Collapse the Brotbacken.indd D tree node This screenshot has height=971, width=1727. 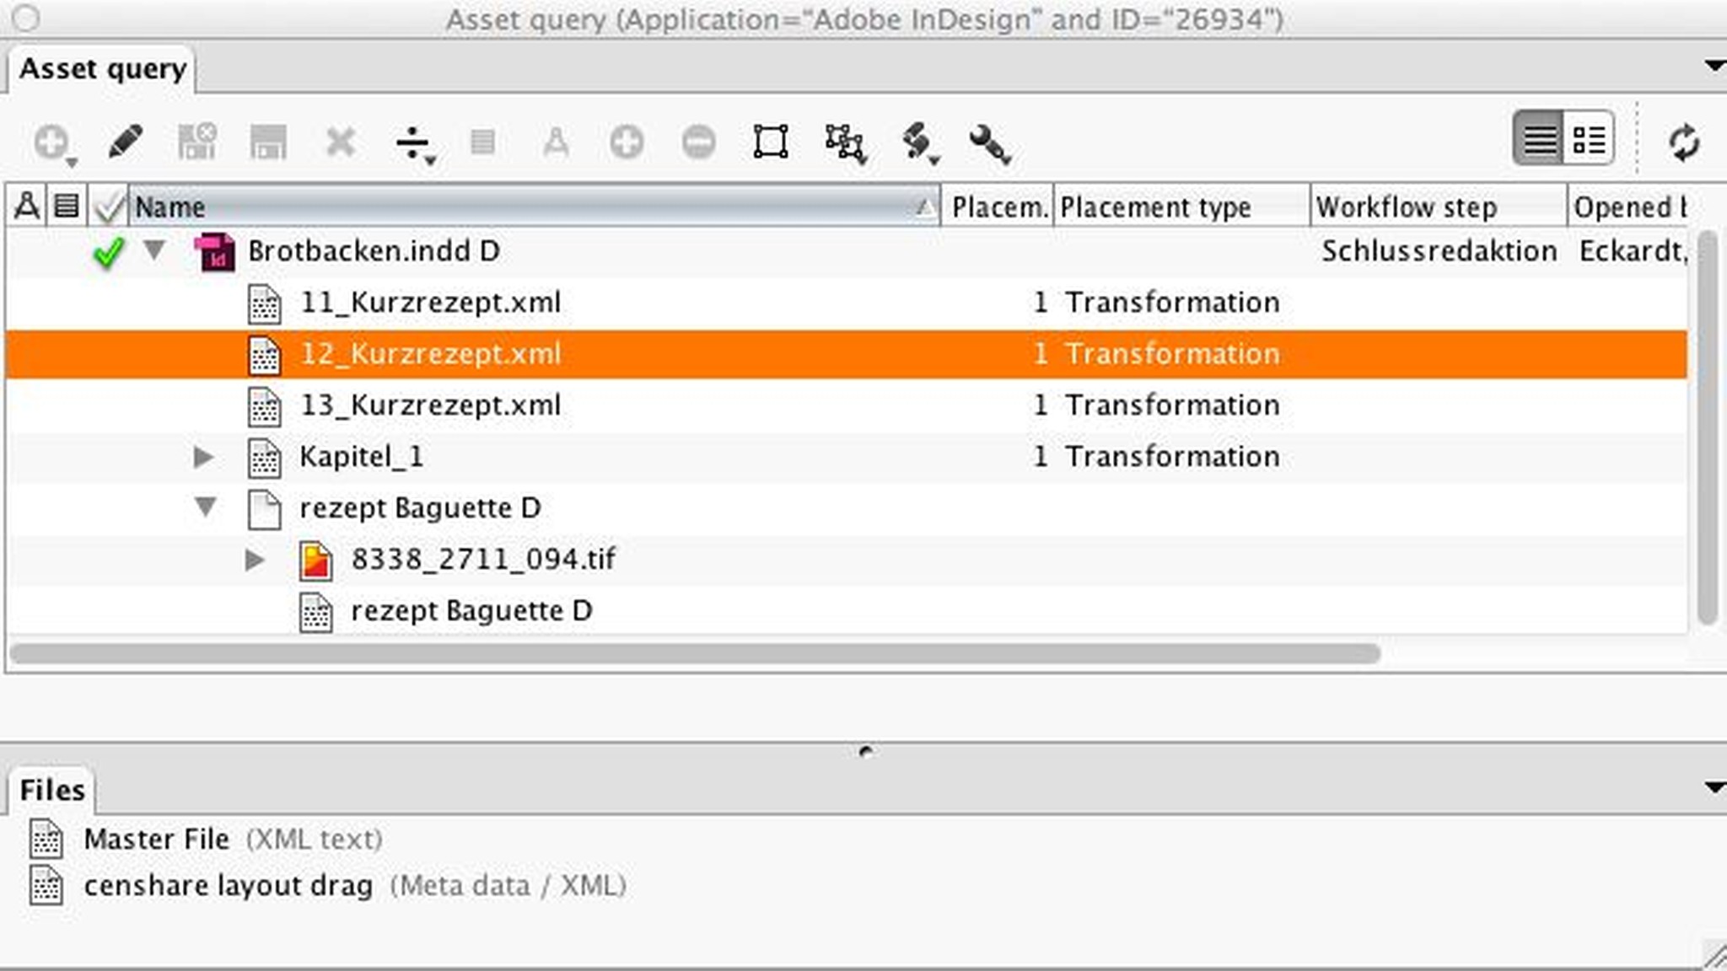[153, 249]
